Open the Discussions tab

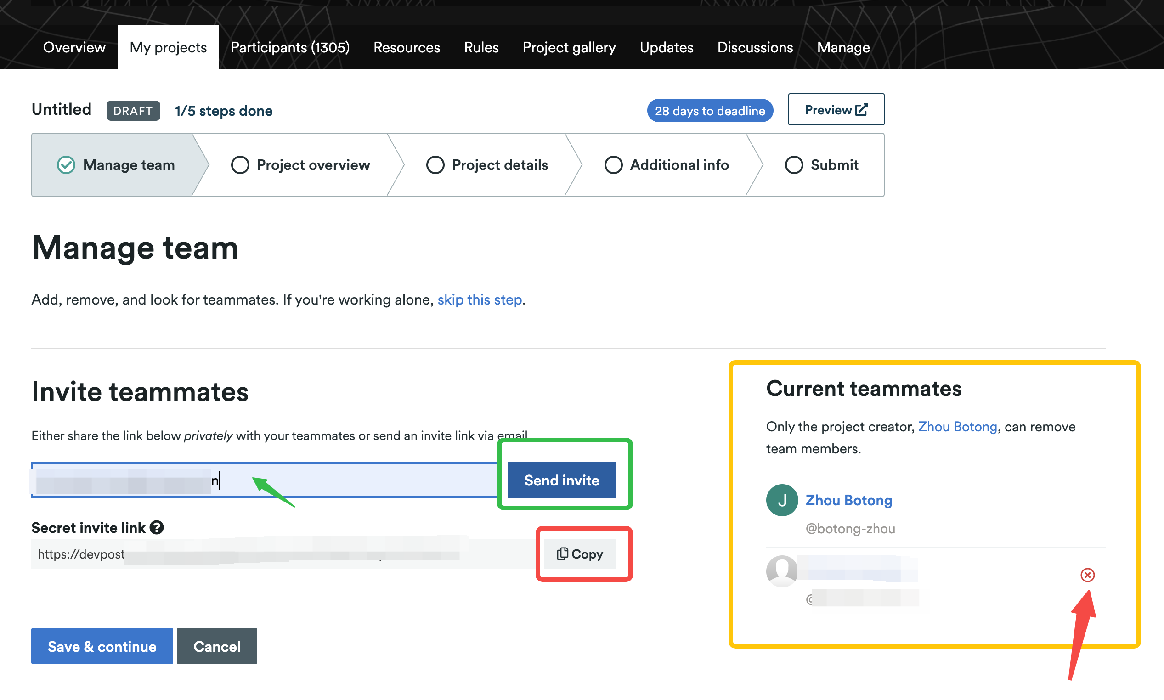(755, 48)
